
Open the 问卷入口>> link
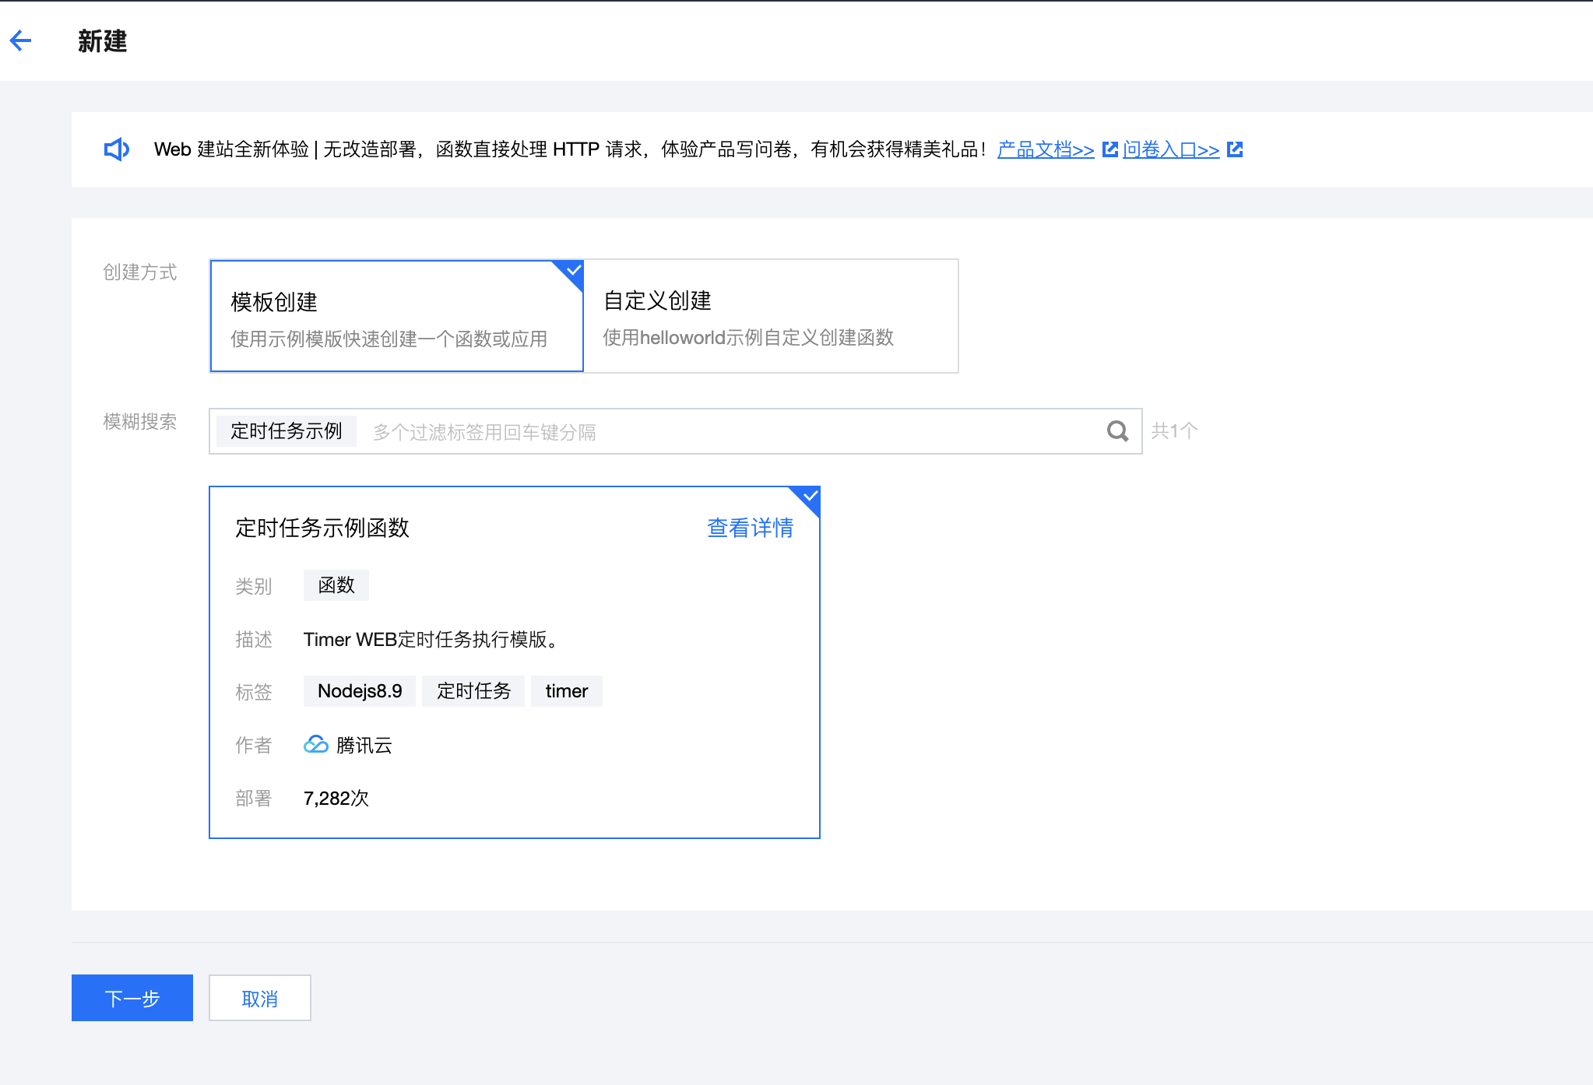(x=1171, y=149)
